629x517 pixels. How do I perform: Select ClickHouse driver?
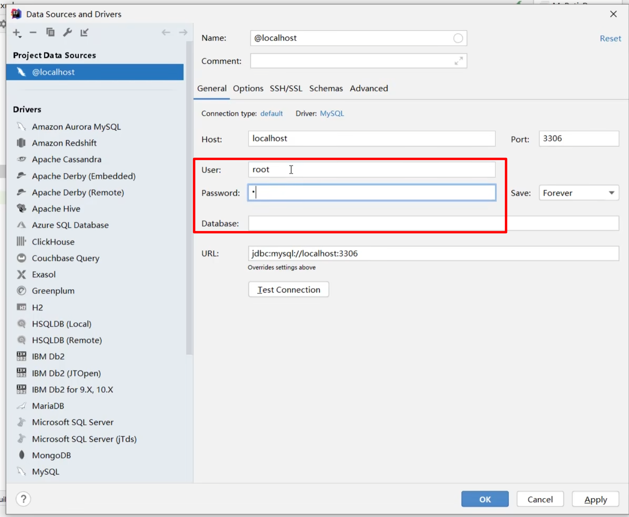point(53,242)
